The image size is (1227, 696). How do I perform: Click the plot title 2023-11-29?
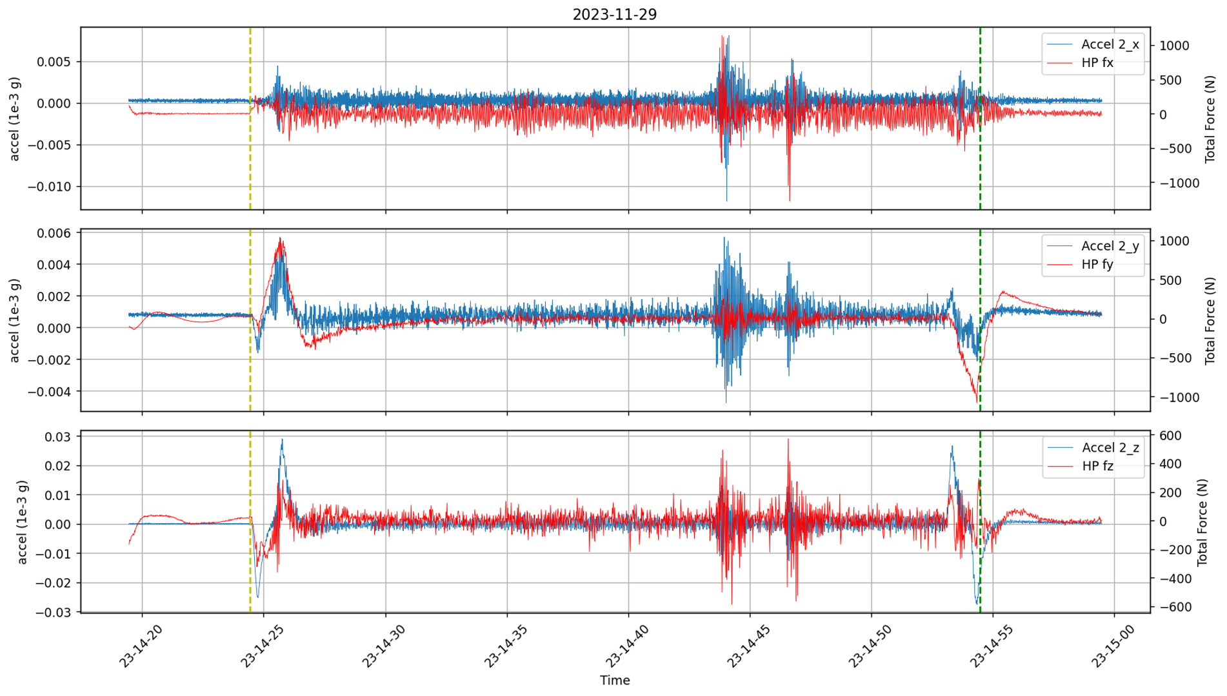coord(614,14)
